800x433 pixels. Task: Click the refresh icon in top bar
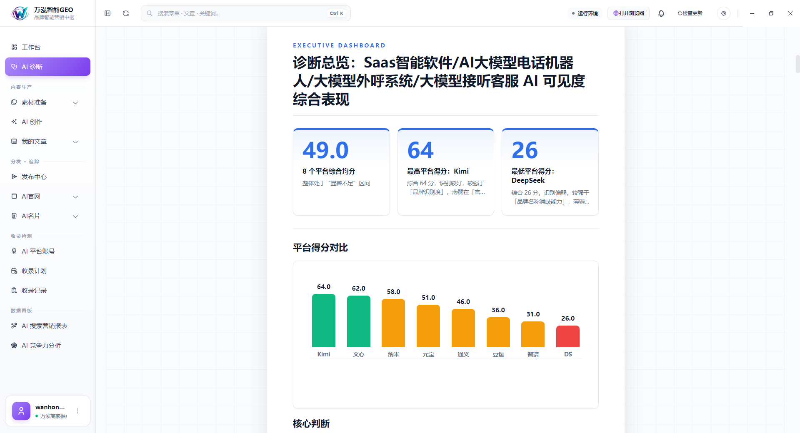[126, 13]
